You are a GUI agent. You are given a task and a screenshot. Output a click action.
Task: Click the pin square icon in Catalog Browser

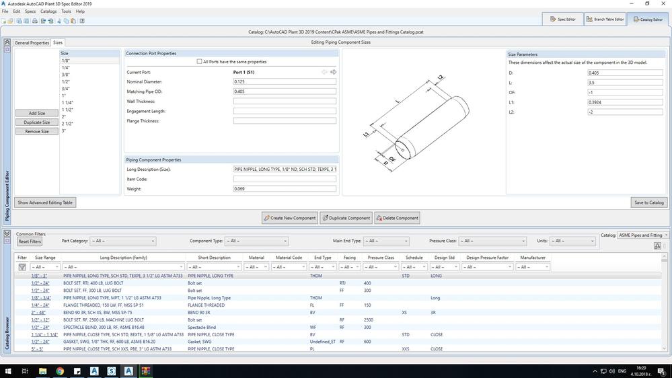tap(7, 241)
